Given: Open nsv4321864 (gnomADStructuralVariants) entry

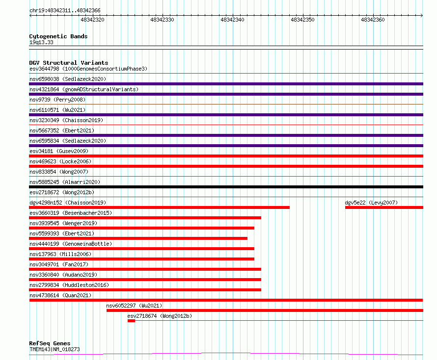Looking at the screenshot, I should pyautogui.click(x=84, y=89).
